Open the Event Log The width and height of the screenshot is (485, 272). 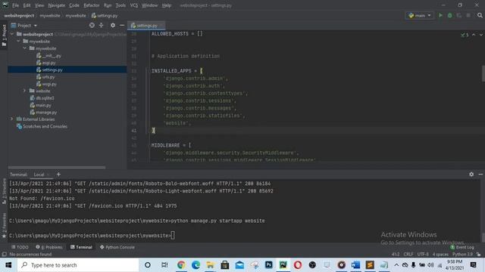(462, 247)
